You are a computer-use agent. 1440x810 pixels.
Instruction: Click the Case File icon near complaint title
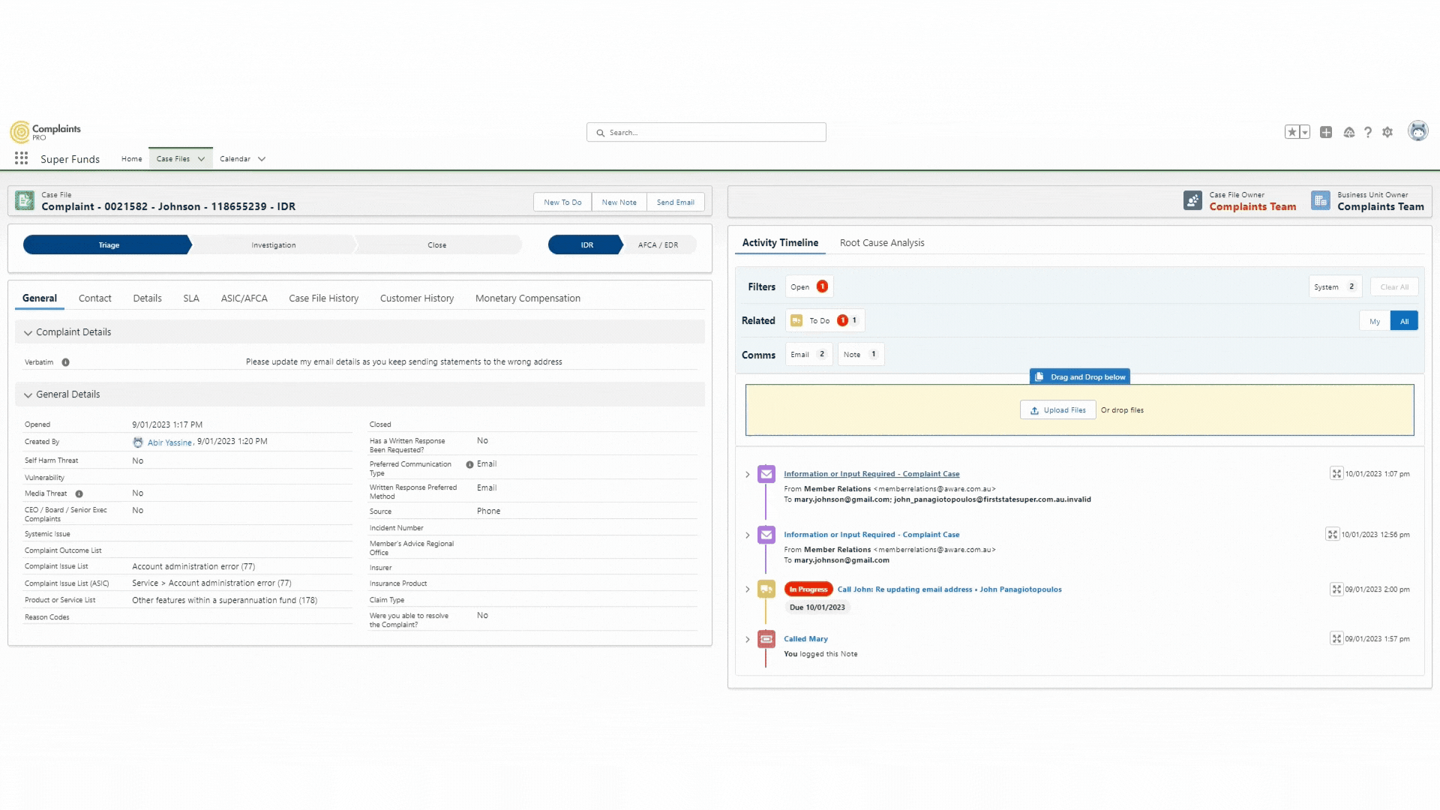pos(24,201)
